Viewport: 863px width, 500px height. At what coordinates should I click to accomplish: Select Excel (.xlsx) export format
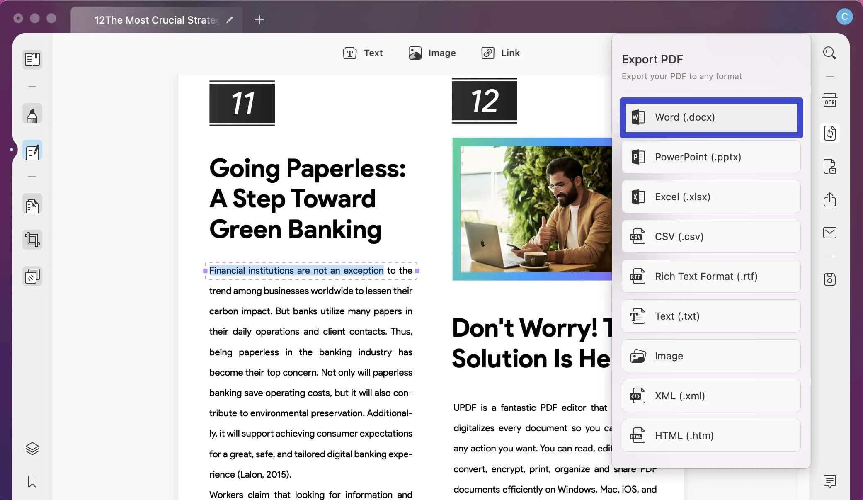click(712, 197)
